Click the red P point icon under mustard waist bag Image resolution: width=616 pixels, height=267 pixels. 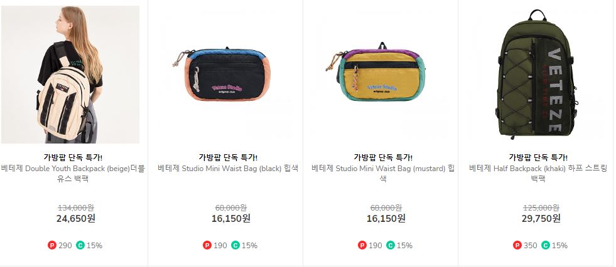point(362,246)
